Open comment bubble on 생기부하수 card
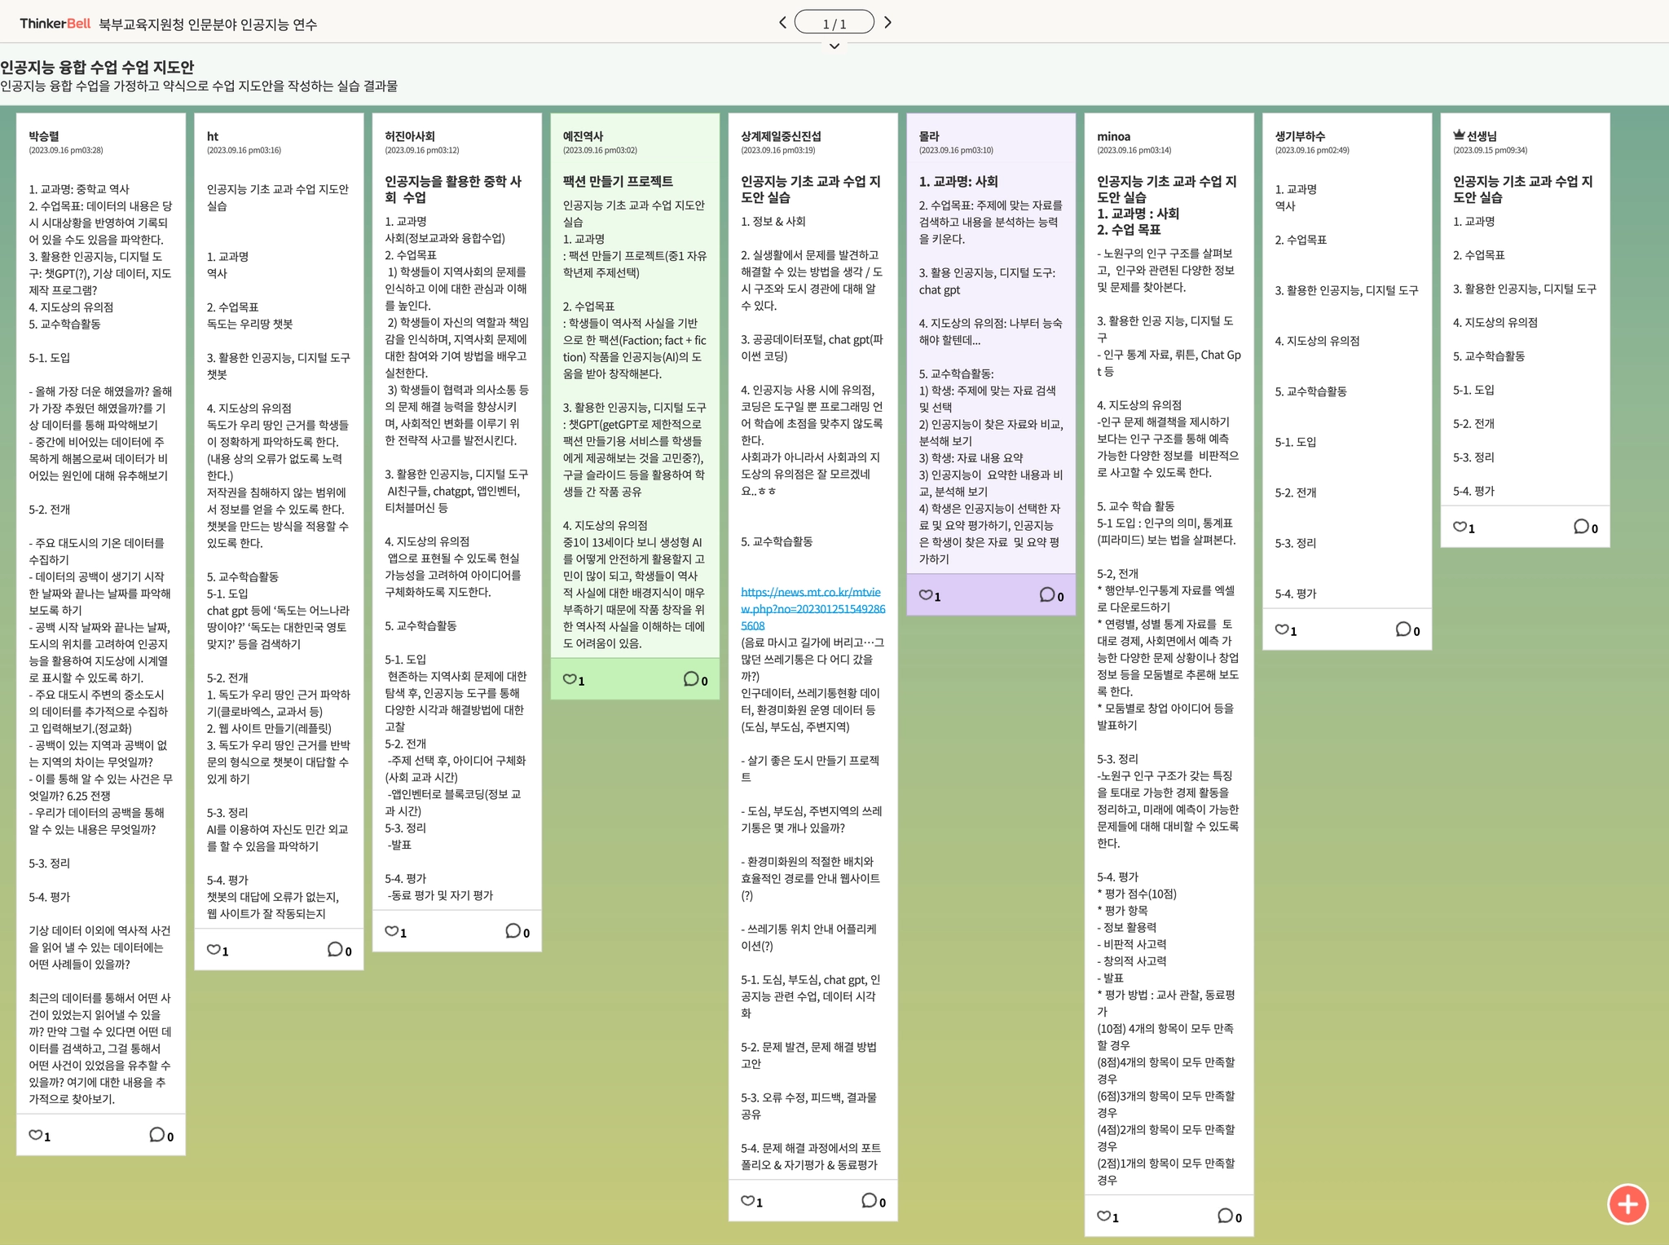 click(1403, 629)
